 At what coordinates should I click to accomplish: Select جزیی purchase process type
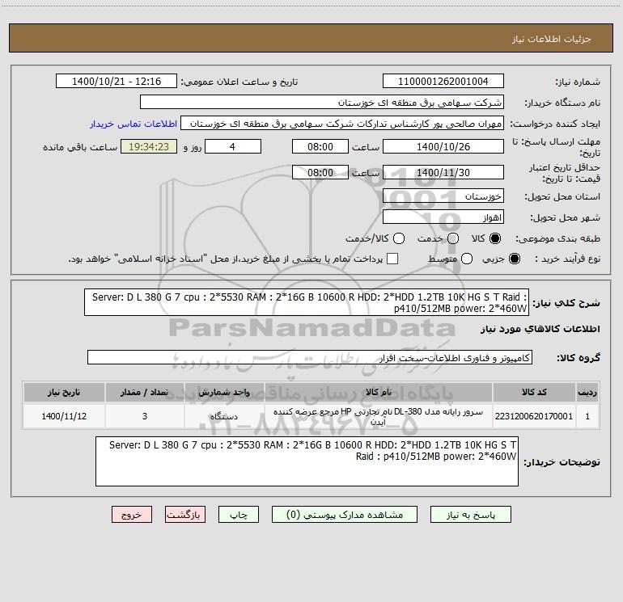(x=515, y=259)
